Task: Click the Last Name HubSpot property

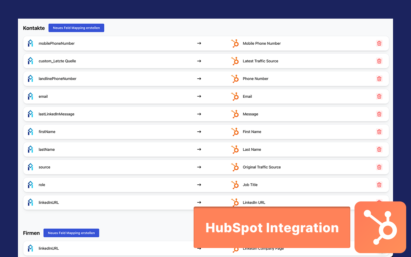Action: [x=252, y=149]
